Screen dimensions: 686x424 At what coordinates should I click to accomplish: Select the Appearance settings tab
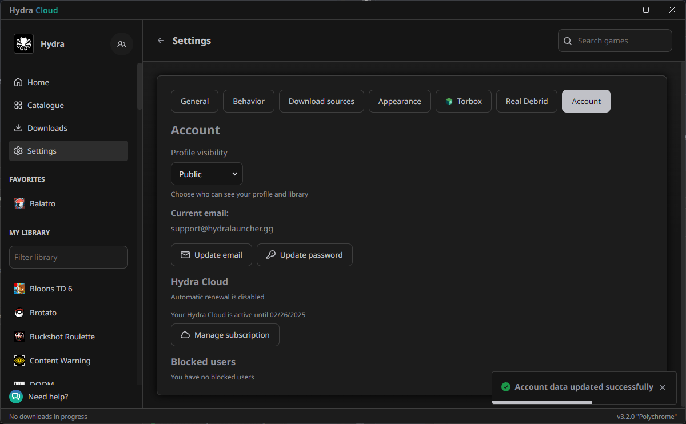[399, 101]
